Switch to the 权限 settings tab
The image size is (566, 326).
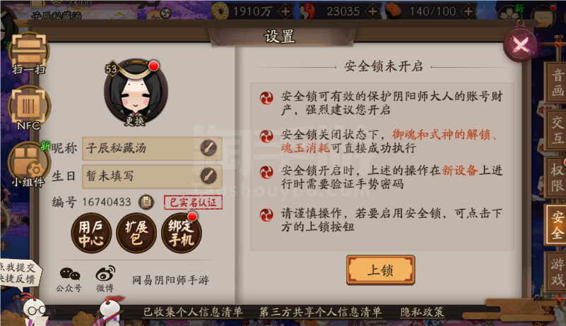tap(557, 177)
